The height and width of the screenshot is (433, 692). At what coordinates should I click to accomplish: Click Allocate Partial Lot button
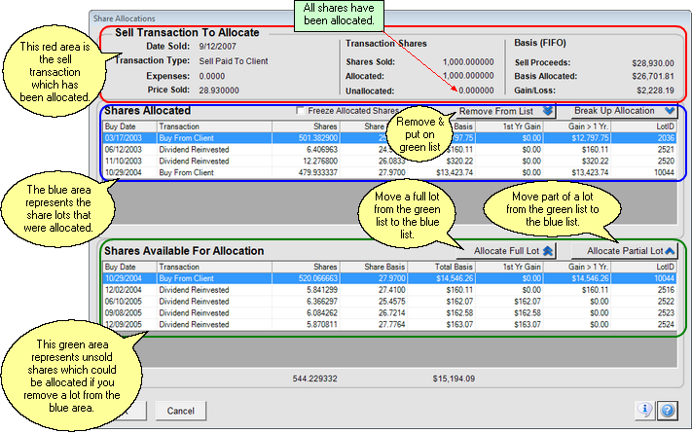(624, 251)
